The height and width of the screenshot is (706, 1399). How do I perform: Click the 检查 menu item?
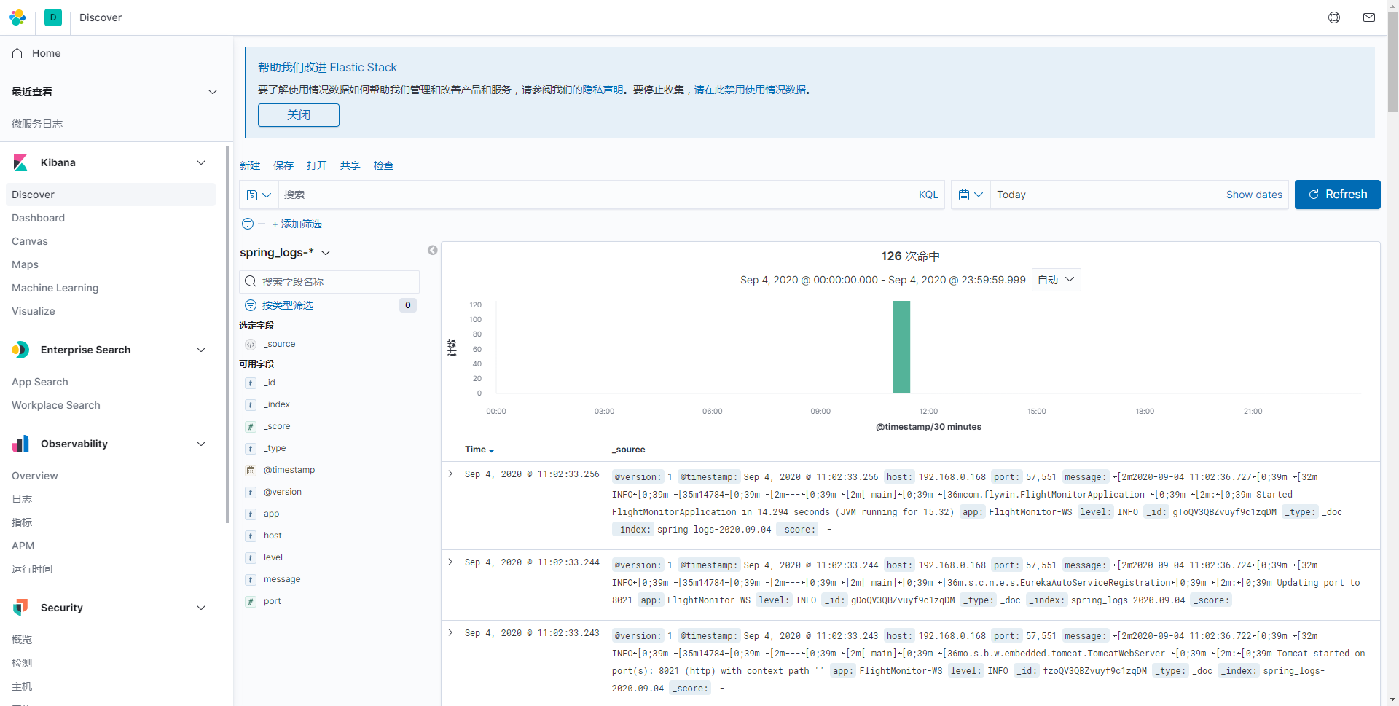pyautogui.click(x=384, y=165)
